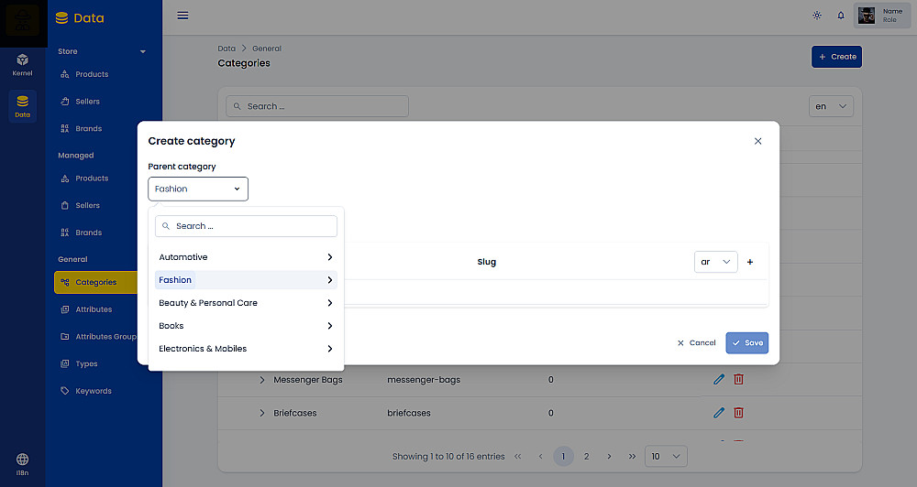Open the i18n globe icon

click(23, 463)
